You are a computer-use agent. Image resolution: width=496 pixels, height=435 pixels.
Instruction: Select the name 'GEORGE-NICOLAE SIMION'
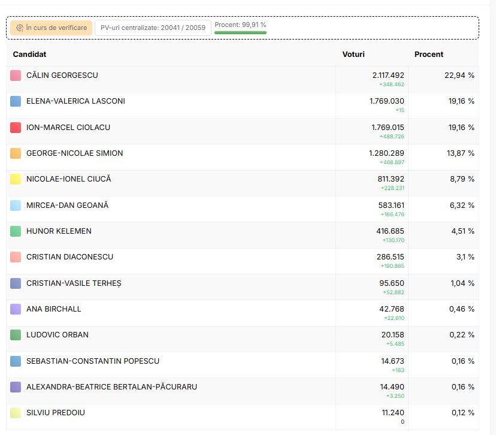coord(74,153)
